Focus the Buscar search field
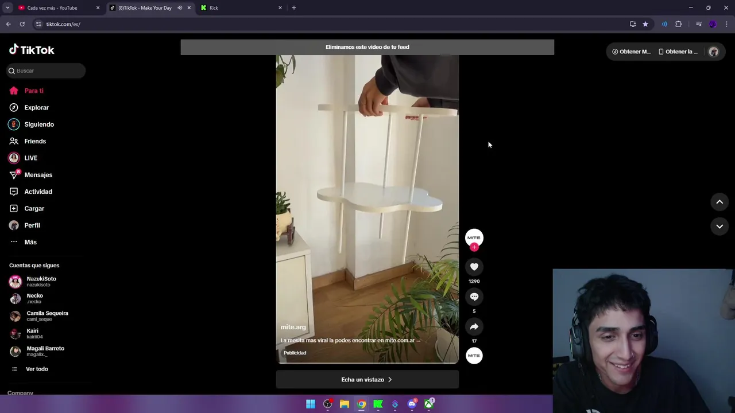This screenshot has height=413, width=735. 46,71
